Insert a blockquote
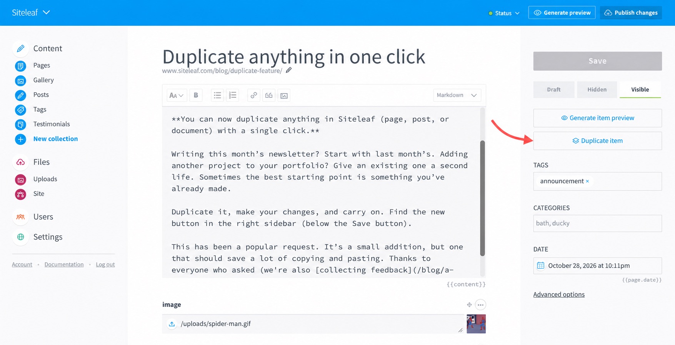675x345 pixels. click(269, 95)
